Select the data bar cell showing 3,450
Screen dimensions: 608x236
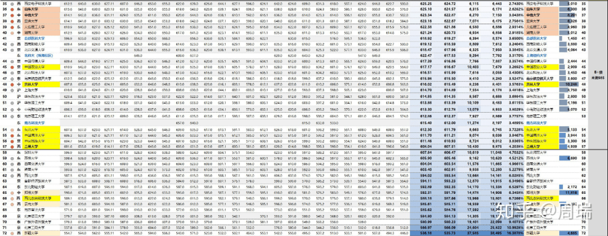click(569, 73)
